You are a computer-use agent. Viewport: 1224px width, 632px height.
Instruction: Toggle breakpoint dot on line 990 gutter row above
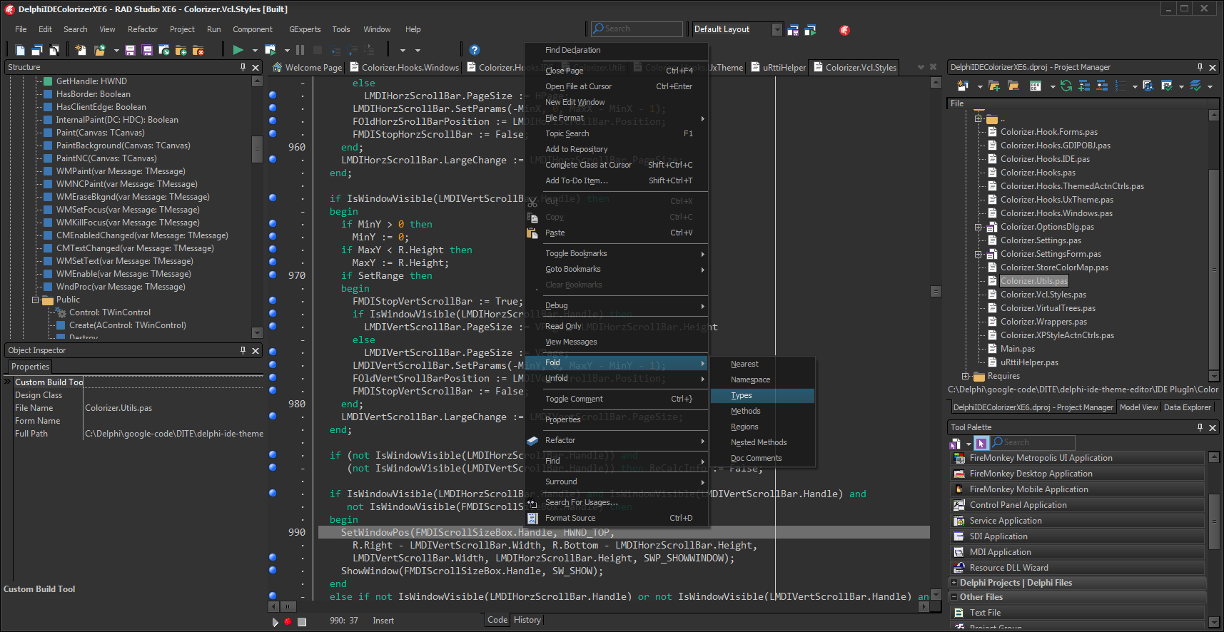(273, 493)
